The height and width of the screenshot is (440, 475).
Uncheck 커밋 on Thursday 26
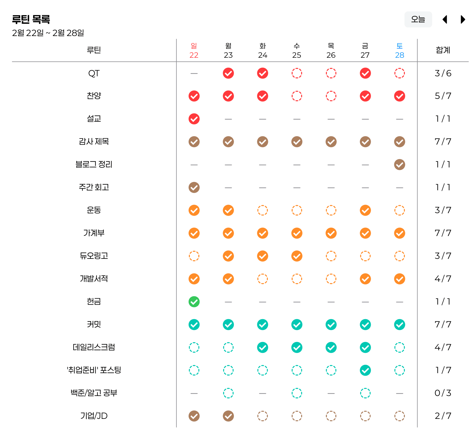tap(331, 325)
